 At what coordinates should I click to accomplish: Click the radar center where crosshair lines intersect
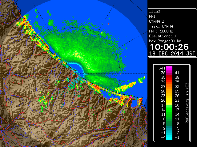[x=74, y=73]
